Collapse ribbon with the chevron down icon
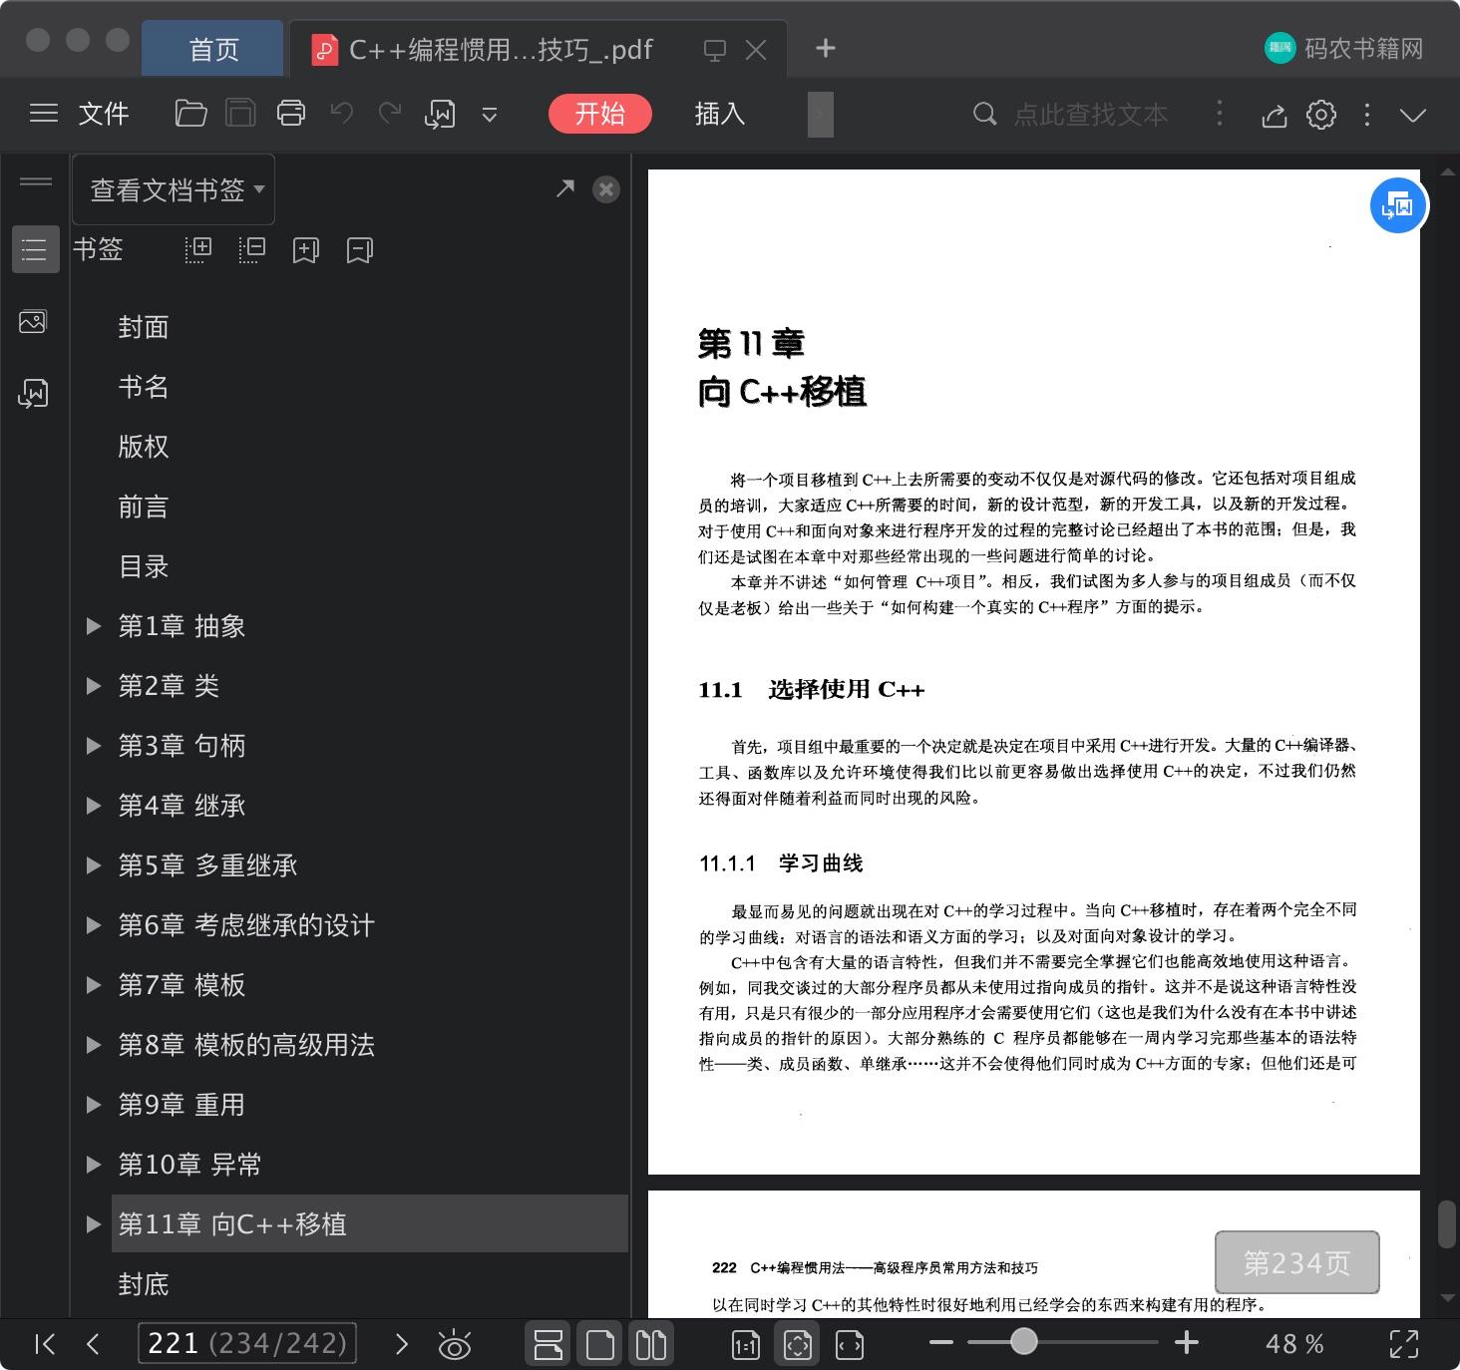 click(1413, 115)
